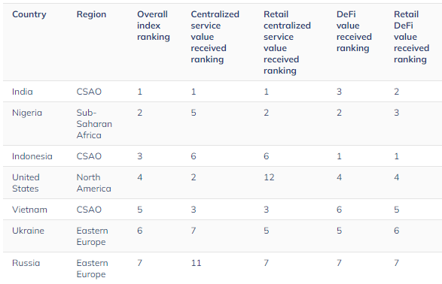Open the Nigeria country link
Viewport: 442px width, 284px height.
[x=27, y=113]
